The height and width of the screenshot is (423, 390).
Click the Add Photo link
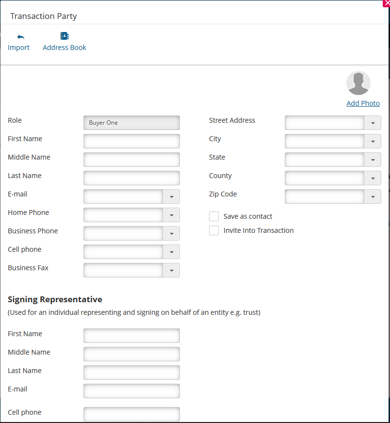(x=363, y=103)
